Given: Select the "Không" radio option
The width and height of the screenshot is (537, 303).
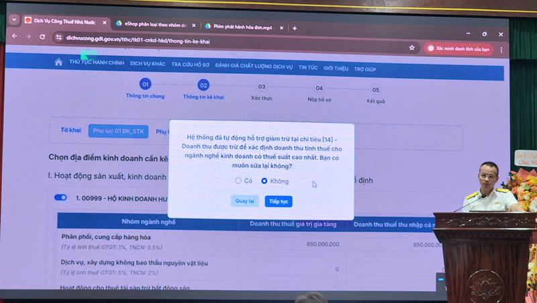Looking at the screenshot, I should coord(264,181).
